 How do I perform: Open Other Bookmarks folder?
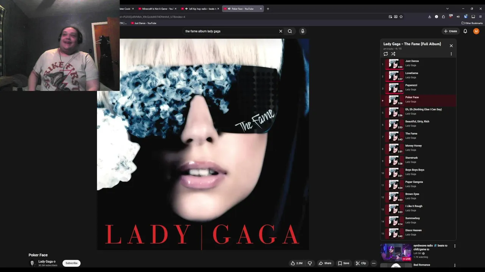[472, 23]
